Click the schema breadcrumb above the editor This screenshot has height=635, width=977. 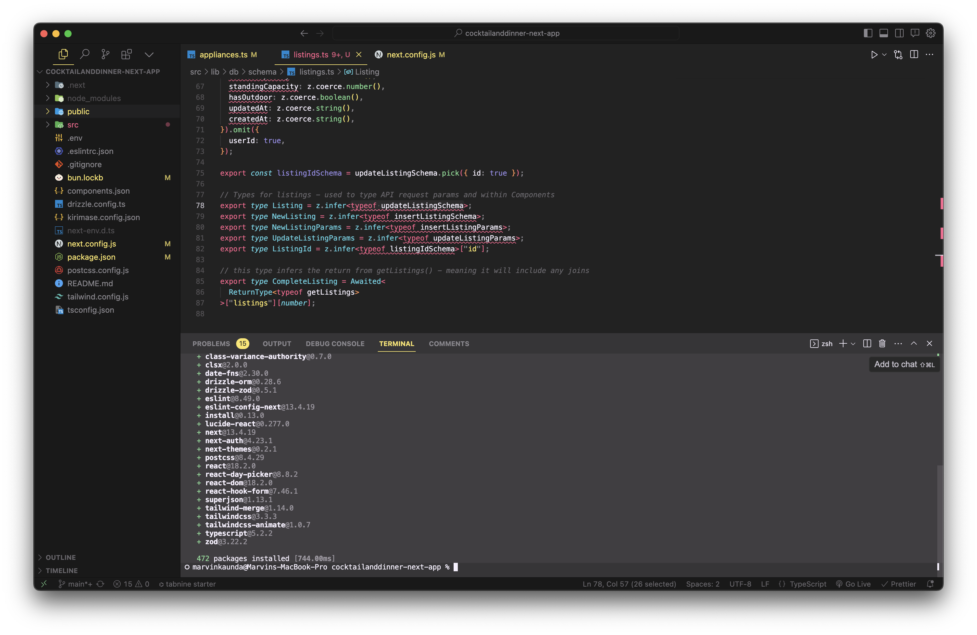tap(262, 71)
